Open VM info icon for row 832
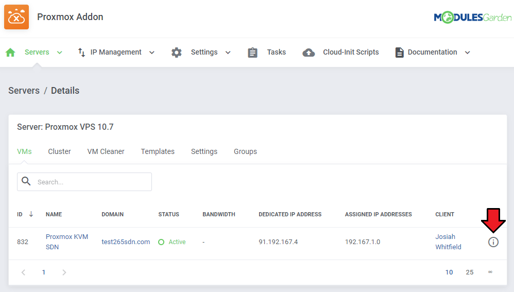Image resolution: width=514 pixels, height=292 pixels. click(x=493, y=242)
